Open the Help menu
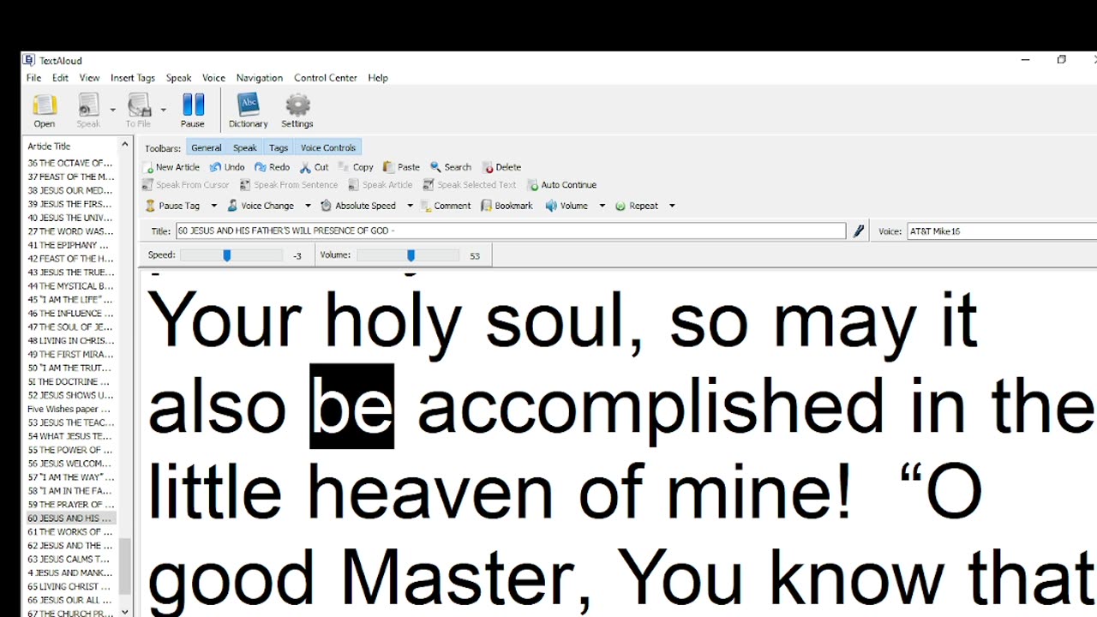This screenshot has height=617, width=1097. tap(378, 78)
